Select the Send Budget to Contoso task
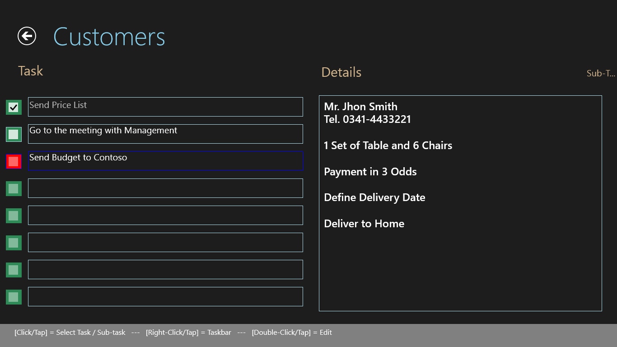The height and width of the screenshot is (347, 617). [165, 161]
